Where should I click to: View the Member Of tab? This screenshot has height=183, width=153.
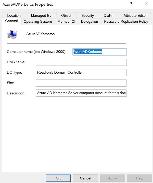tap(66, 21)
